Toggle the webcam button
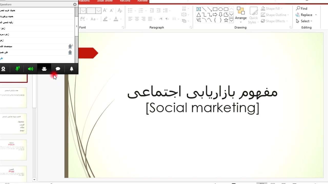Image resolution: width=328 pixels, height=184 pixels. [x=3, y=69]
